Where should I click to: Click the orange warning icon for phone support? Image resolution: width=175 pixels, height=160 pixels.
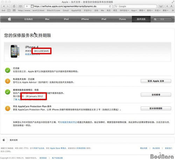pos(8,81)
